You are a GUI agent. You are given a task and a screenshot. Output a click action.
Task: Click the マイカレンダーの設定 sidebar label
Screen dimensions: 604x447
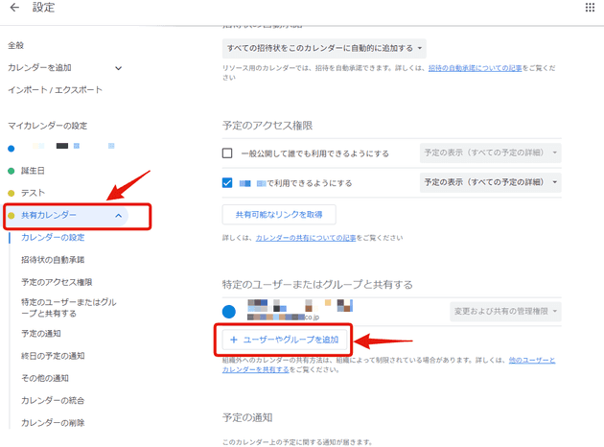(x=47, y=126)
